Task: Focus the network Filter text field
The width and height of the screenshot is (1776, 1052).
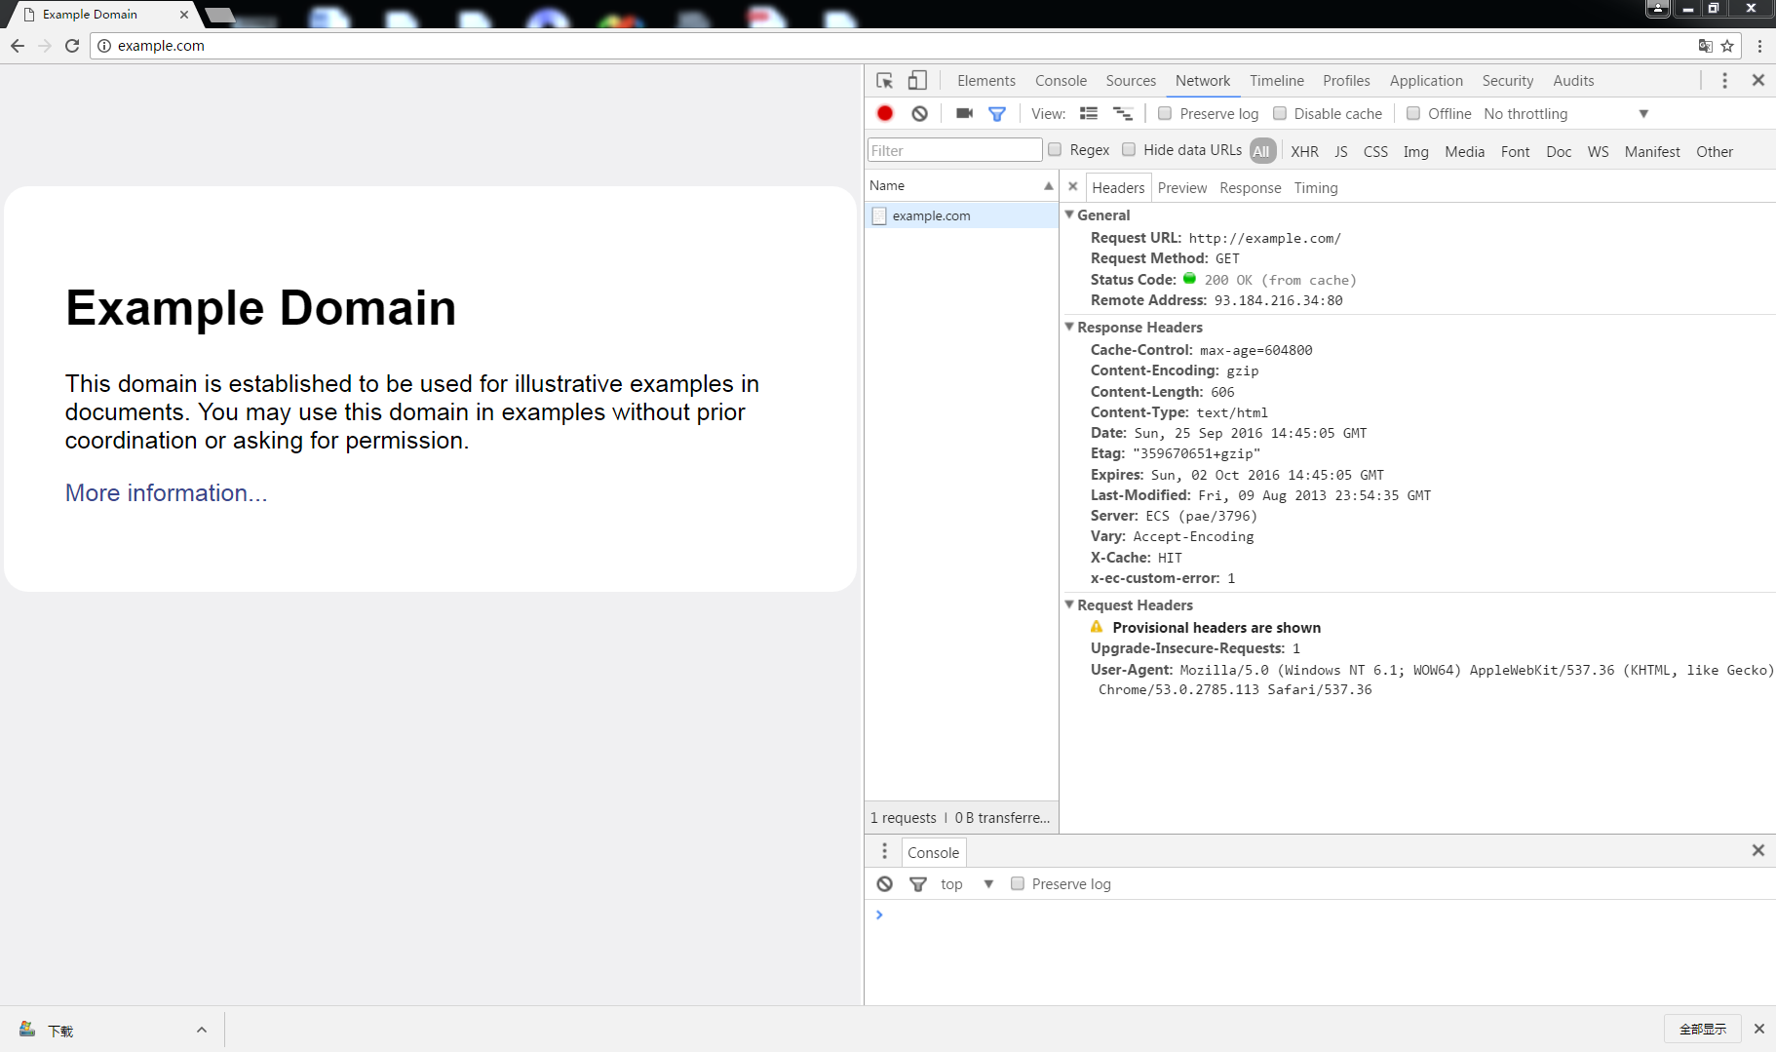Action: coord(954,150)
